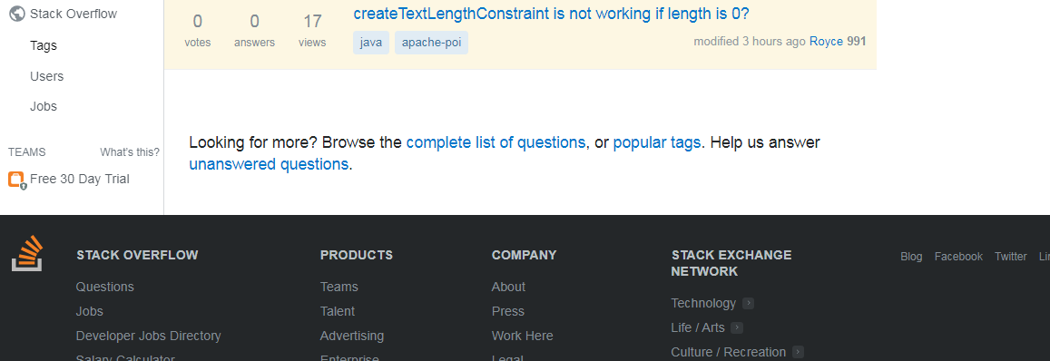Image resolution: width=1050 pixels, height=361 pixels.
Task: Open Jobs in the left sidebar
Action: (x=44, y=106)
